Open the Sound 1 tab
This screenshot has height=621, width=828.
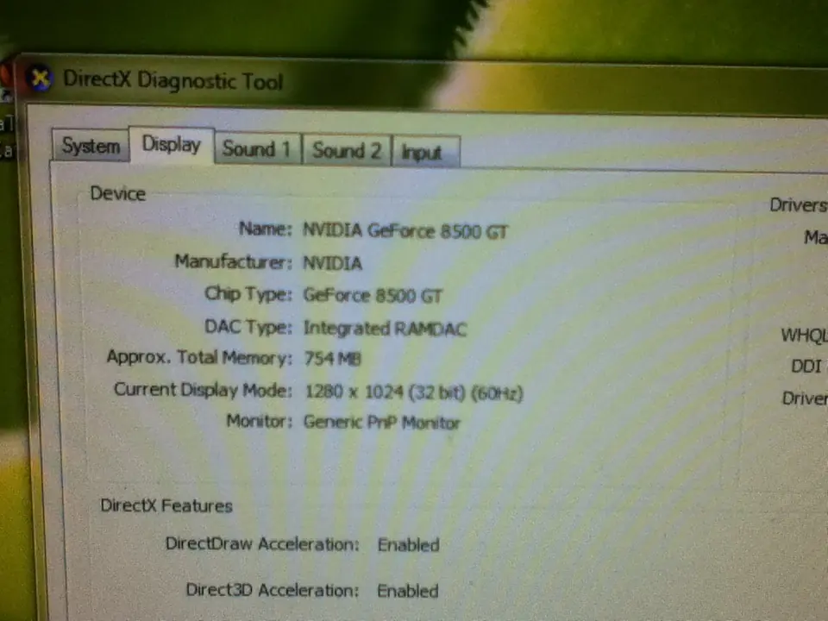point(257,149)
